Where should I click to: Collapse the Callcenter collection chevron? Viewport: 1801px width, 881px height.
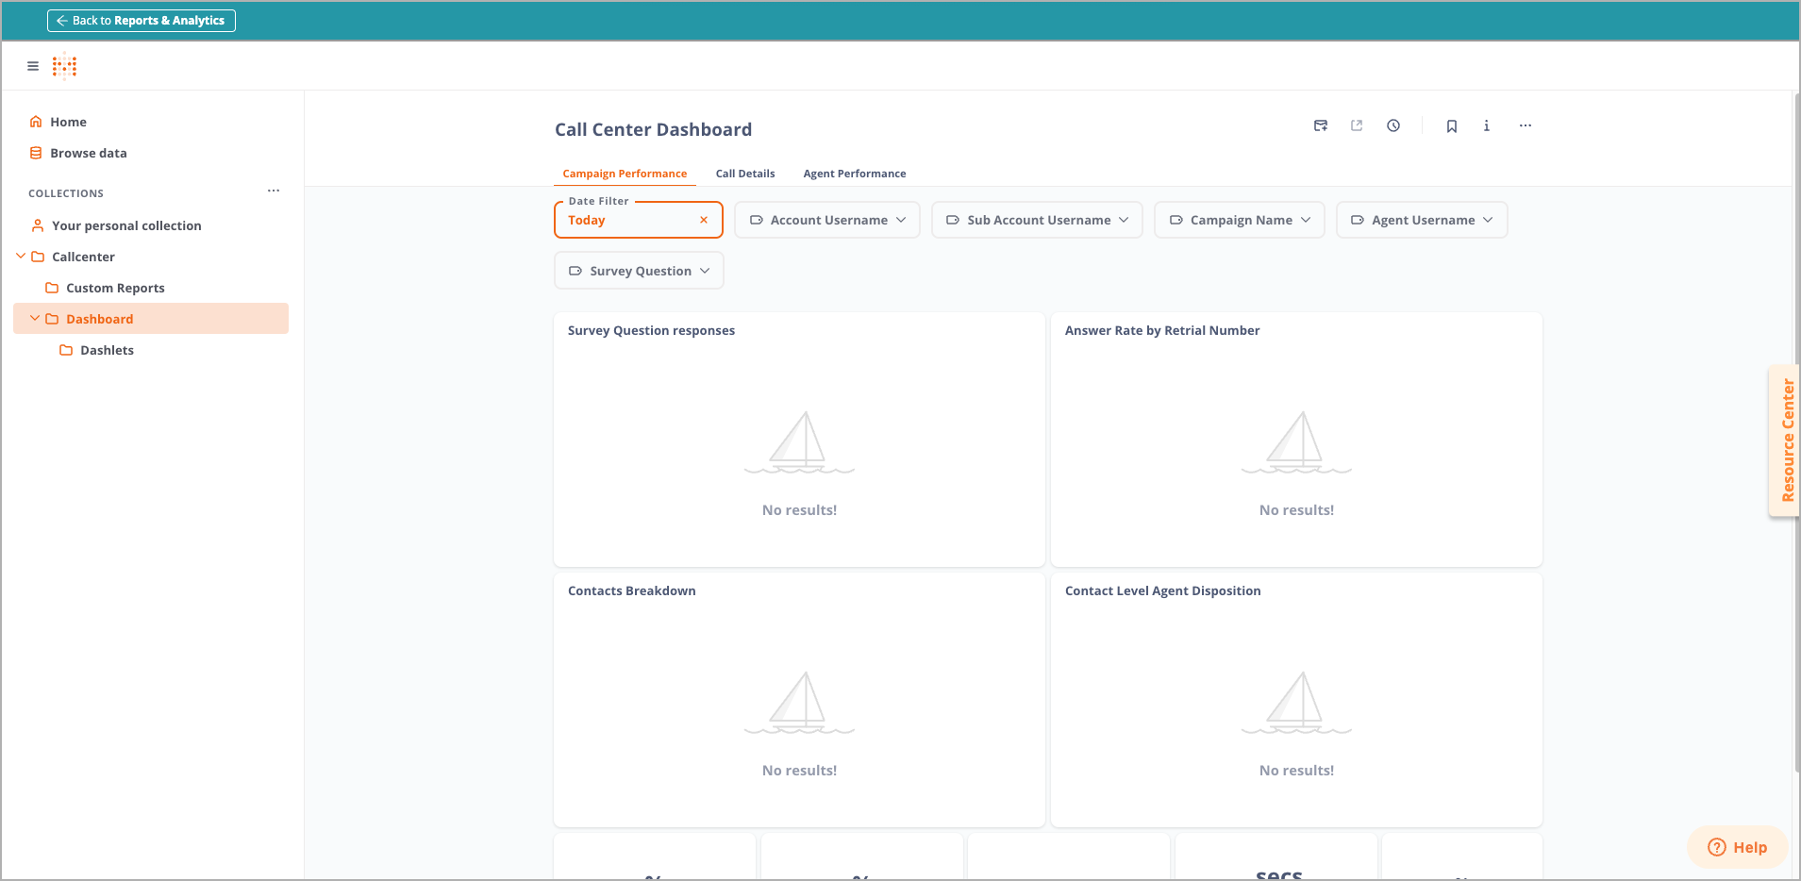pyautogui.click(x=21, y=256)
